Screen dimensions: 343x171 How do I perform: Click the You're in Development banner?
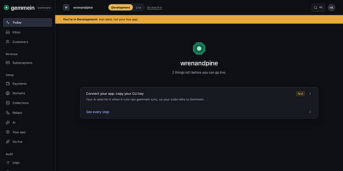coord(199,20)
